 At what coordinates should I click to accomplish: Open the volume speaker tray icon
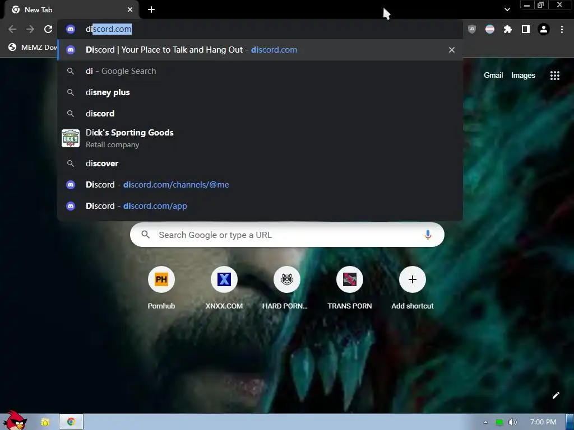click(512, 422)
